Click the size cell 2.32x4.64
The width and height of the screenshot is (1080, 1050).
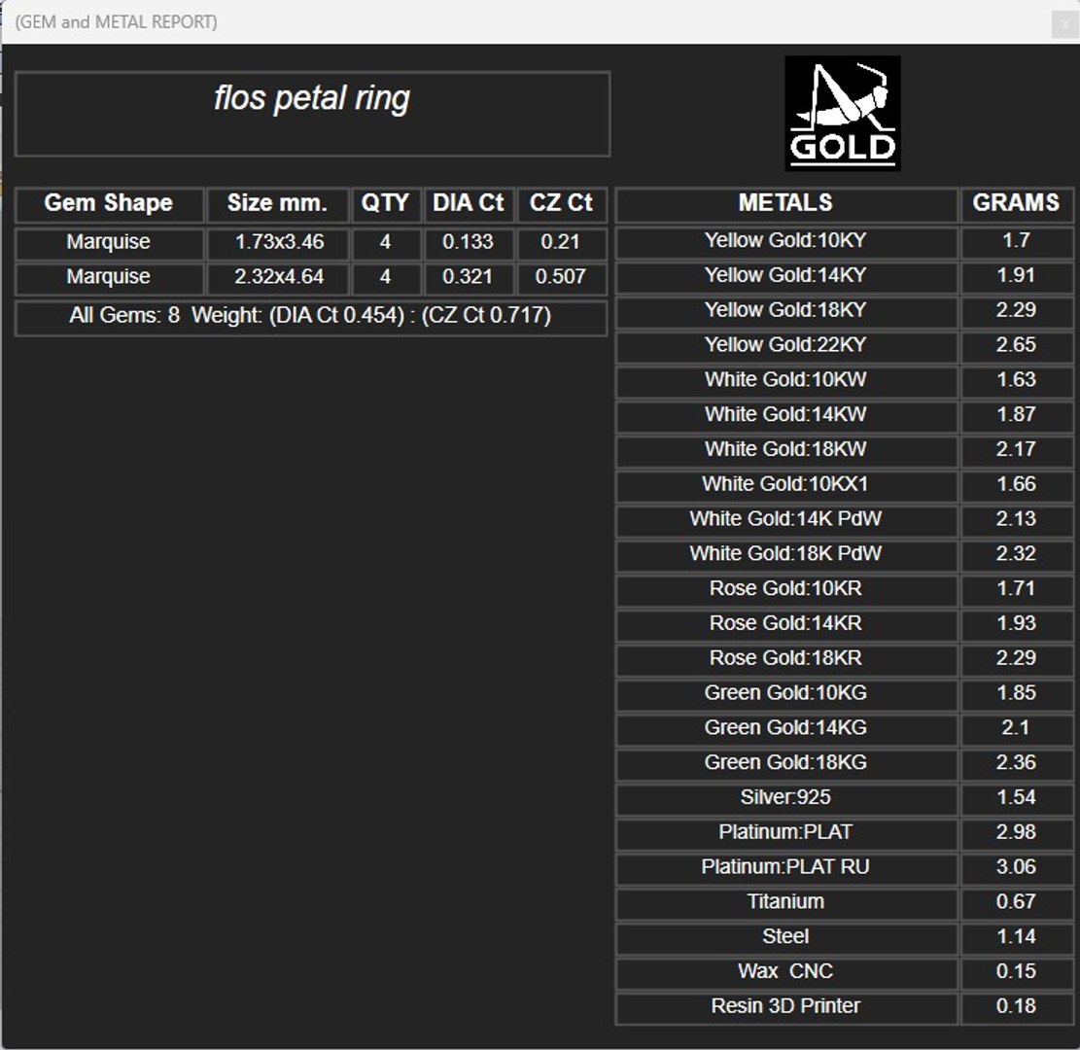click(x=278, y=278)
